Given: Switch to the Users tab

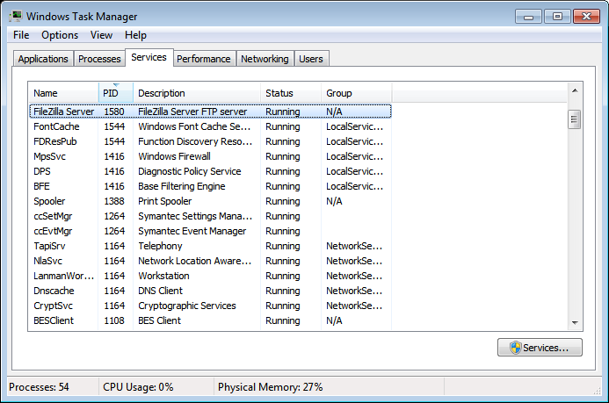Looking at the screenshot, I should pyautogui.click(x=311, y=59).
